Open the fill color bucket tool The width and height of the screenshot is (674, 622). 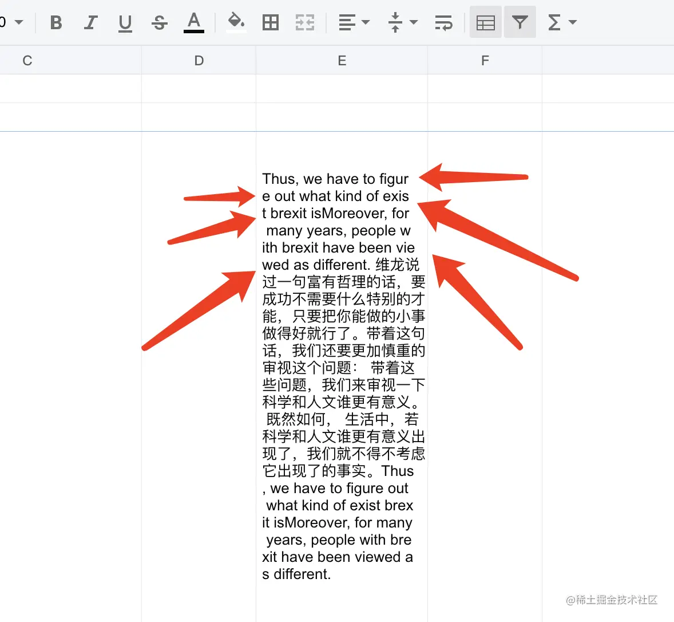point(236,22)
